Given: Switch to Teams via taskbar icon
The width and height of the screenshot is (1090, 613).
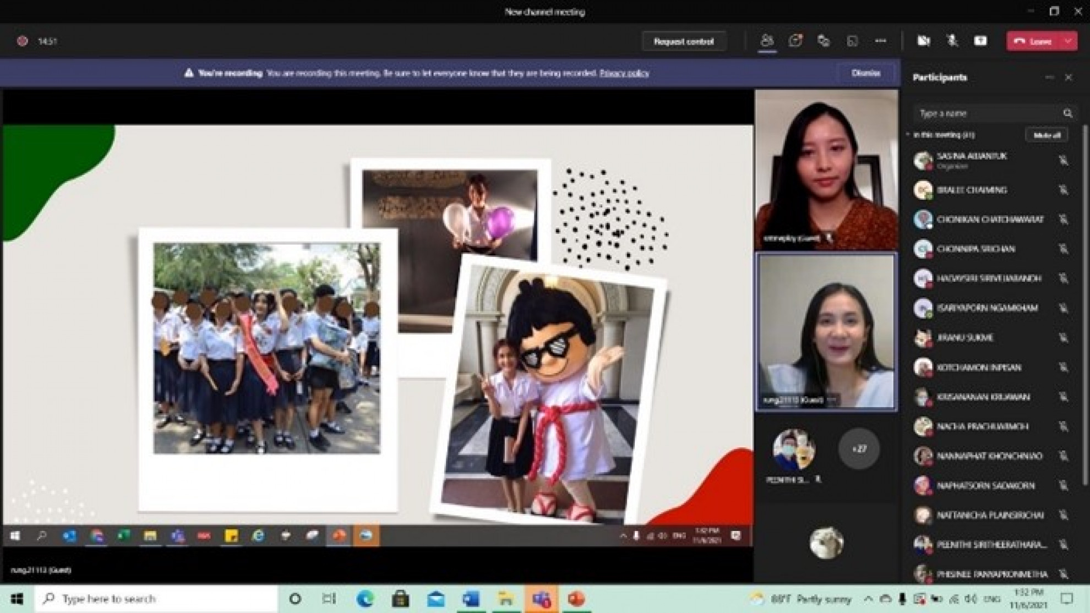Looking at the screenshot, I should [x=541, y=599].
